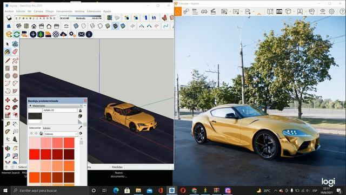The width and height of the screenshot is (346, 195).
Task: Open Enscape settings gear in SketchUp toolbar
Action: pyautogui.click(x=72, y=34)
